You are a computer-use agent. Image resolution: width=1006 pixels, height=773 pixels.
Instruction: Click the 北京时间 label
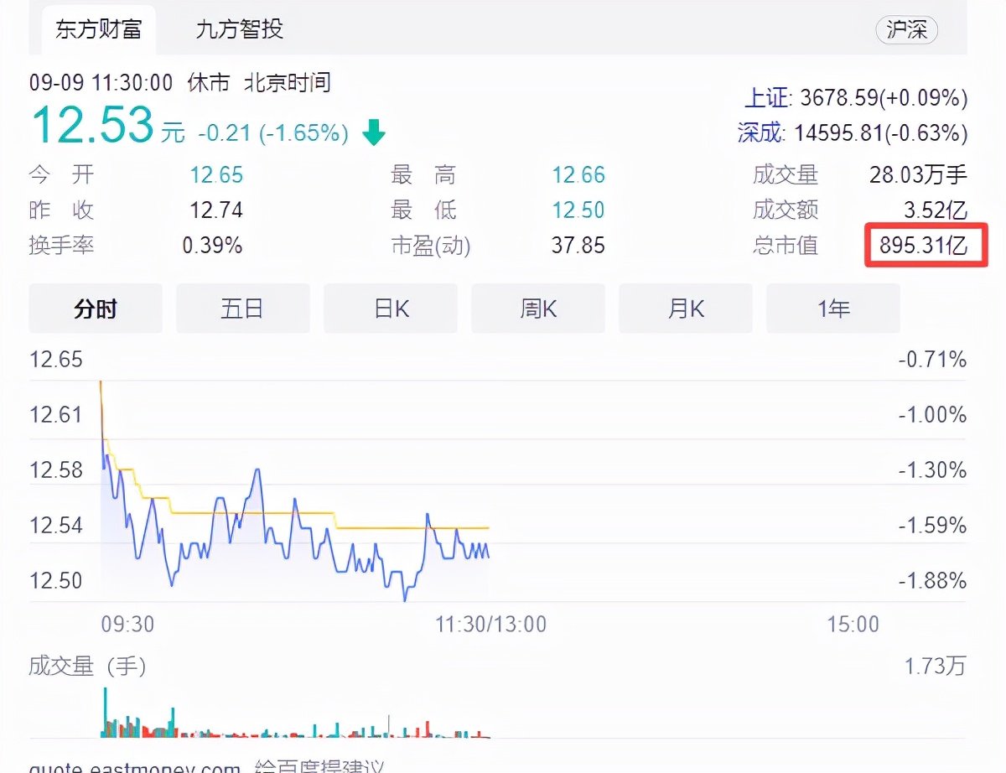click(x=288, y=83)
